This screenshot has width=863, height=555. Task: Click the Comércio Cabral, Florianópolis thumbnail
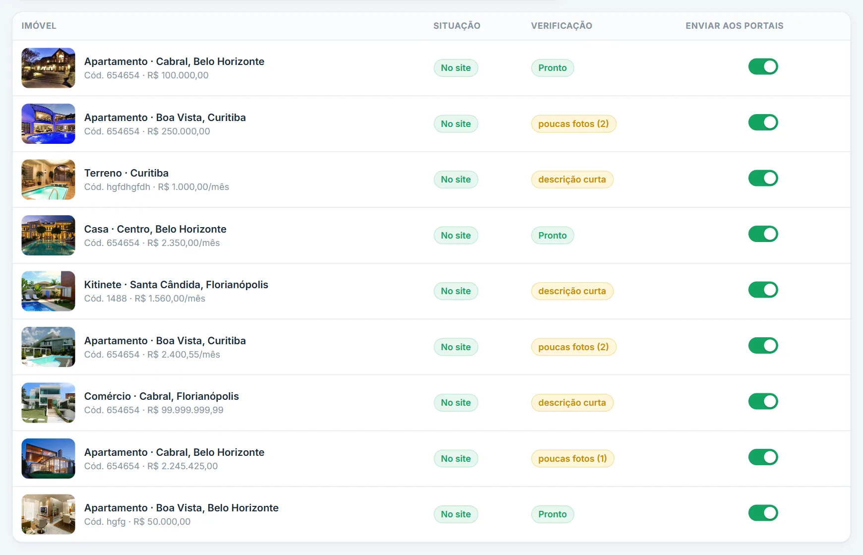[x=48, y=403]
